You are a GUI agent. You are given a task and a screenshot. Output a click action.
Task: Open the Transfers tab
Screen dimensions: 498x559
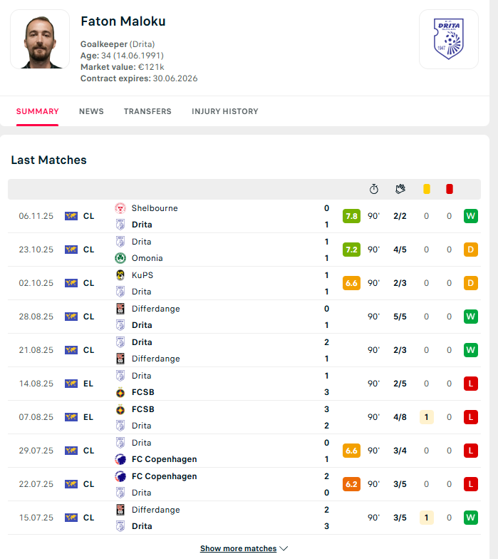coord(147,111)
